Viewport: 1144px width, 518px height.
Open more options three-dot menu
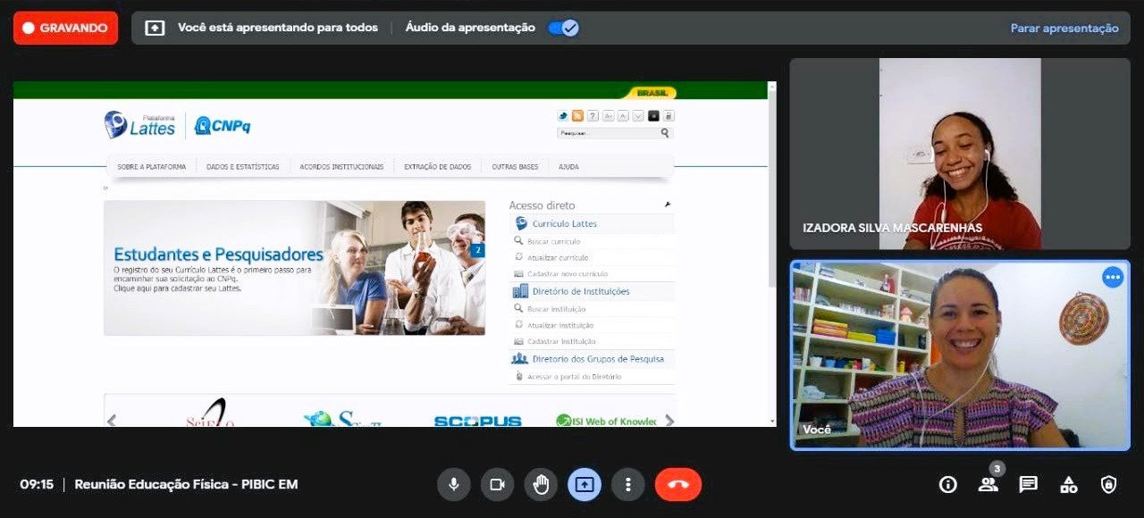[x=628, y=484]
